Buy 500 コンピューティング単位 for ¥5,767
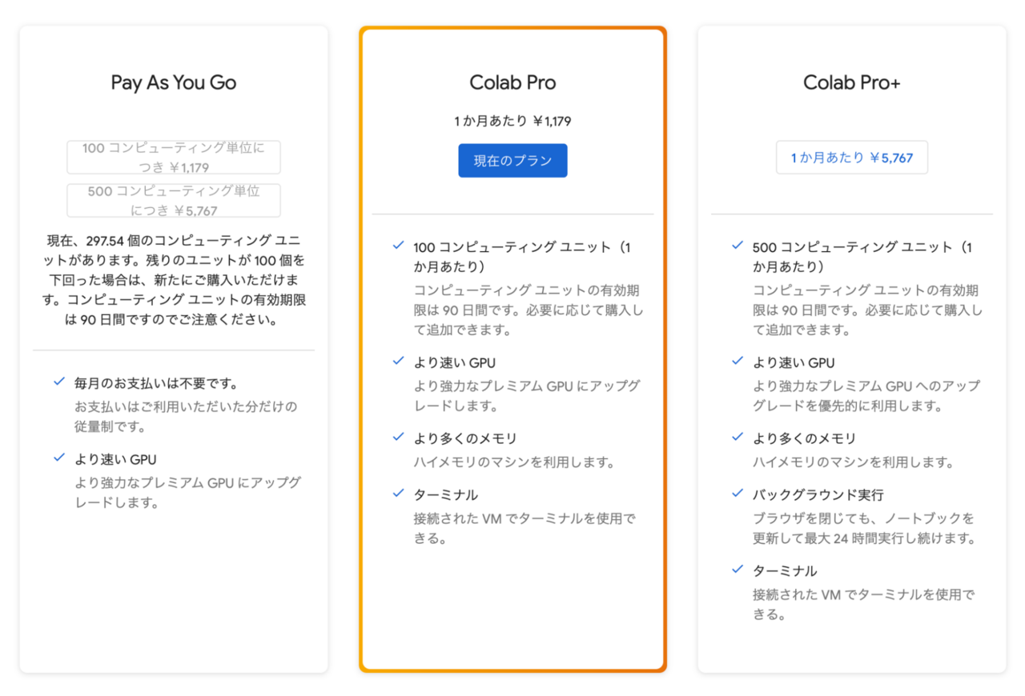Image resolution: width=1025 pixels, height=696 pixels. coord(174,201)
